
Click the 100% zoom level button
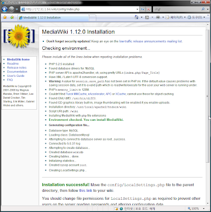click(x=194, y=208)
